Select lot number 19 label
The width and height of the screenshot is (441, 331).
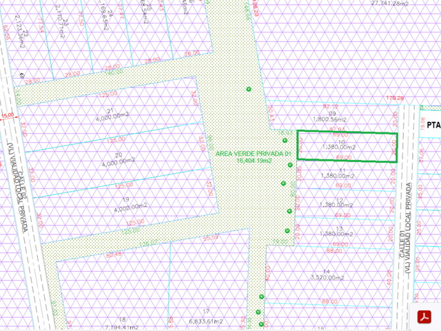pos(125,199)
